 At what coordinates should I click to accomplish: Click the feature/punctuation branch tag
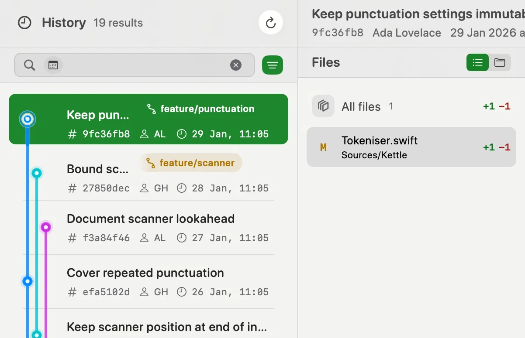click(x=201, y=109)
